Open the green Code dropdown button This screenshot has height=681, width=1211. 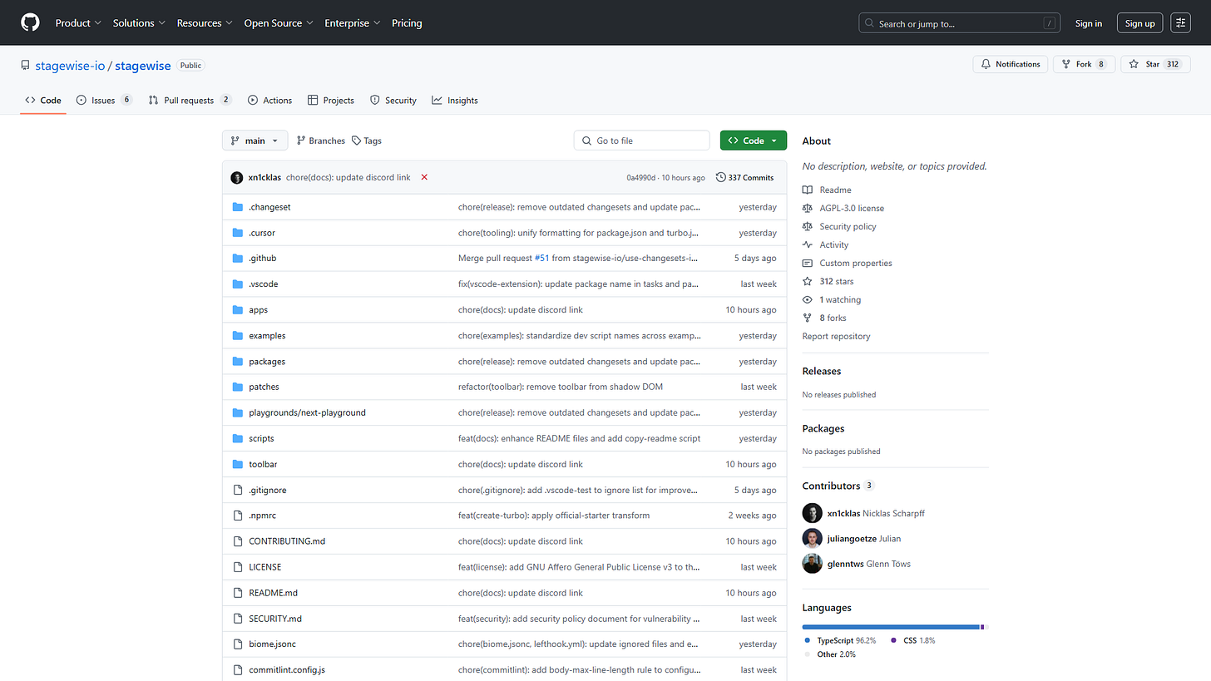click(754, 141)
